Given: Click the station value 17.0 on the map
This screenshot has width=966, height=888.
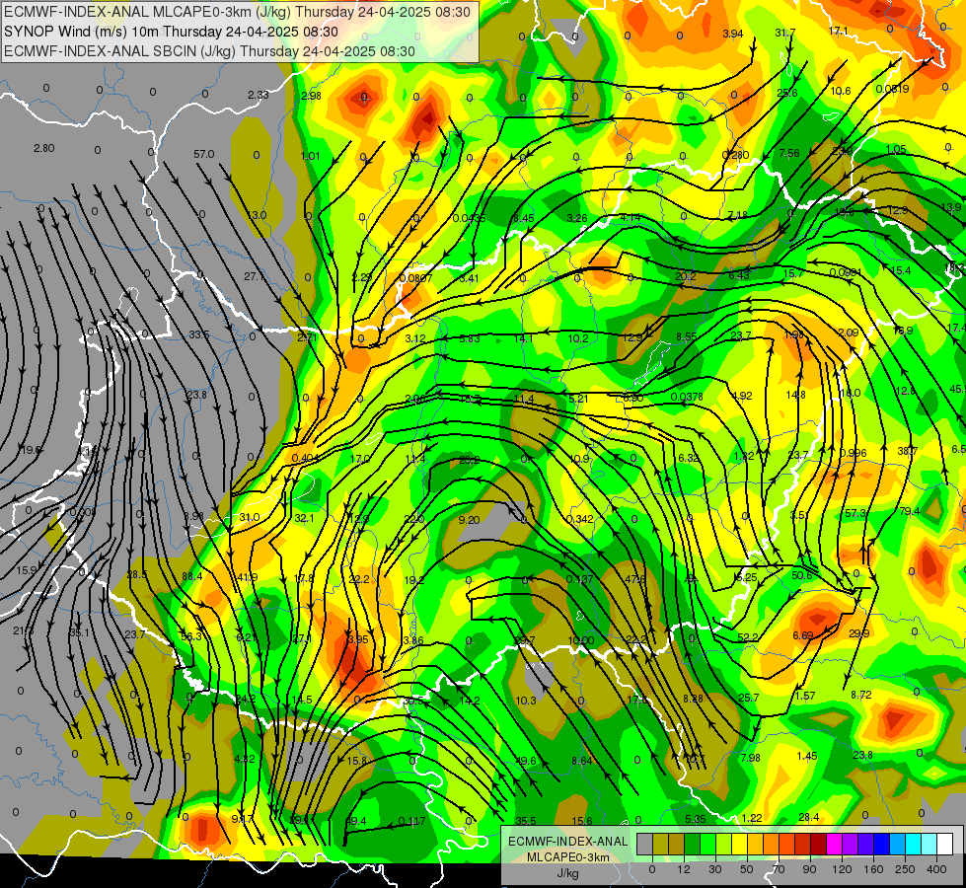Looking at the screenshot, I should point(360,459).
